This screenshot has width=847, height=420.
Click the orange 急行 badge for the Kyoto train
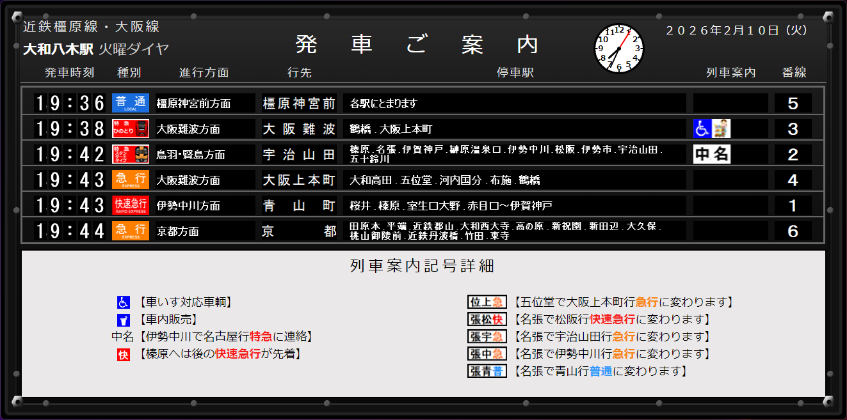click(131, 231)
